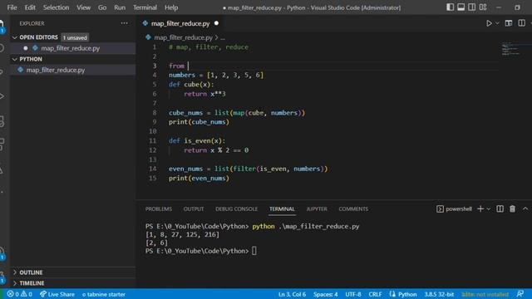Open the Edit menu
Image resolution: width=532 pixels, height=299 pixels.
[x=30, y=7]
